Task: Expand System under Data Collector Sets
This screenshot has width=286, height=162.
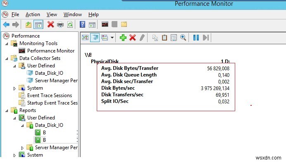Action: [14, 88]
